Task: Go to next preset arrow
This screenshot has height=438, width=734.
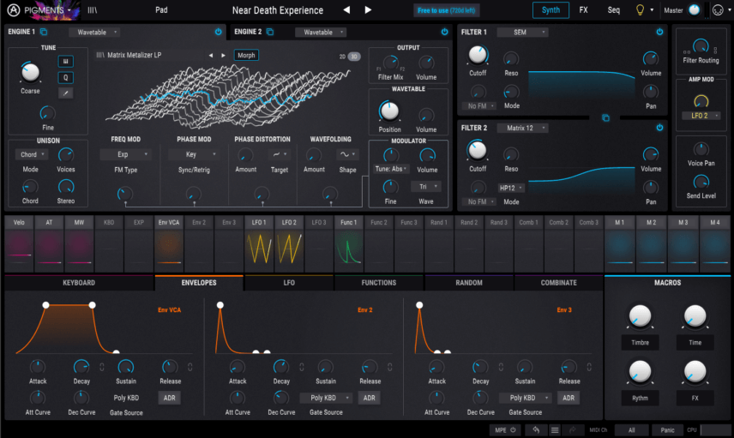Action: (368, 9)
